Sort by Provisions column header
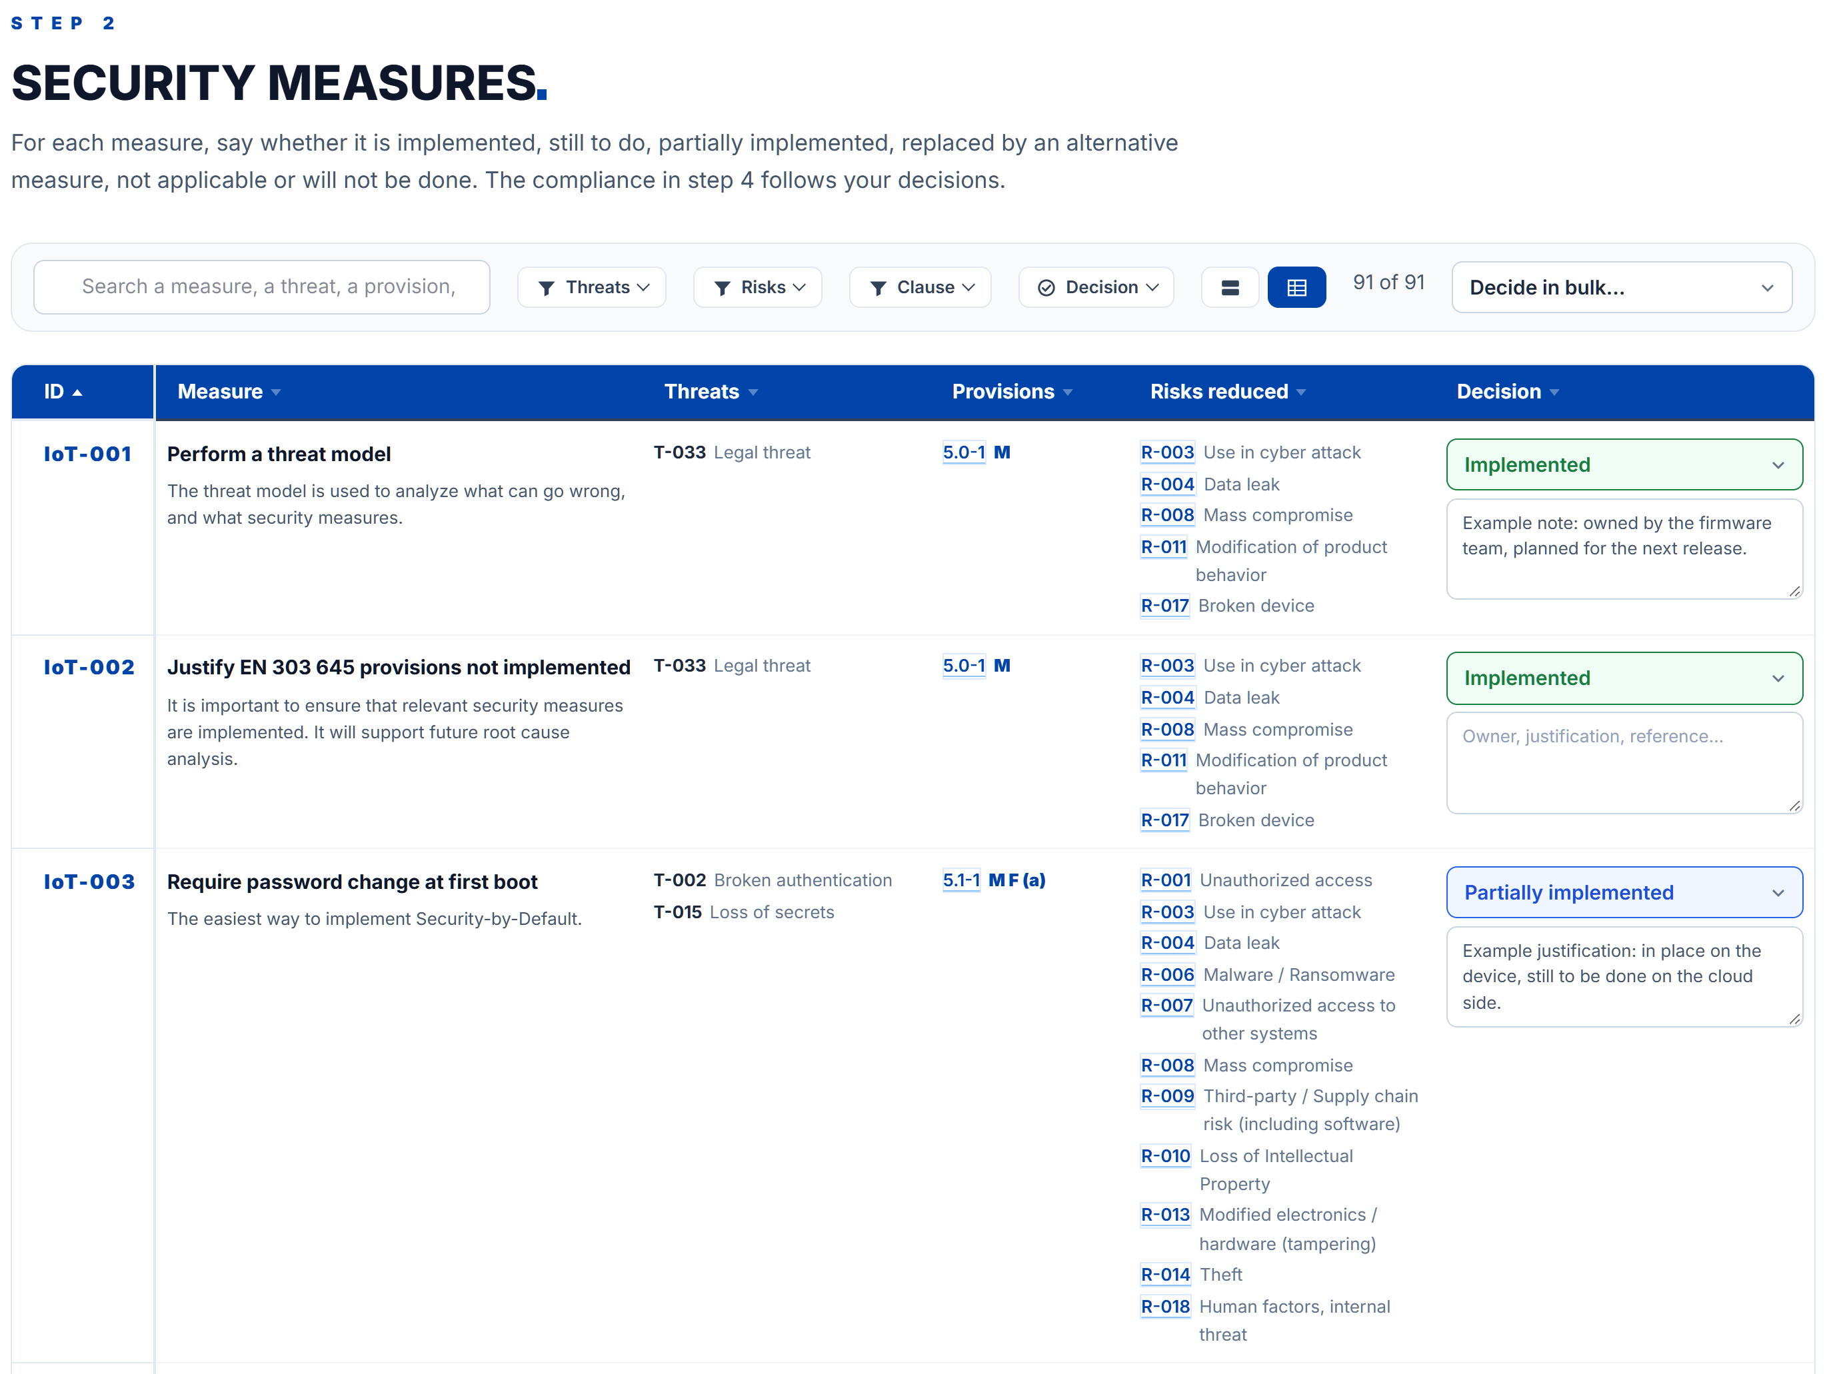The height and width of the screenshot is (1374, 1825). [x=1012, y=392]
